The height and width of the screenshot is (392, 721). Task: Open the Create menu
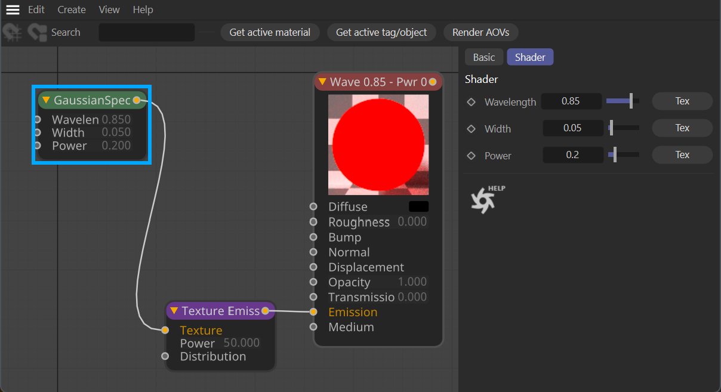point(72,10)
